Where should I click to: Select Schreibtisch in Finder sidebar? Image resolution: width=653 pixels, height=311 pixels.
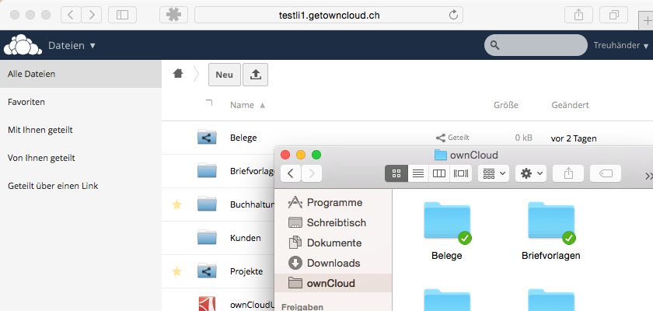pyautogui.click(x=333, y=222)
